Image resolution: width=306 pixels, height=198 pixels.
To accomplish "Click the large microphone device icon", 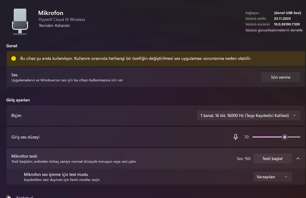I will [20, 22].
